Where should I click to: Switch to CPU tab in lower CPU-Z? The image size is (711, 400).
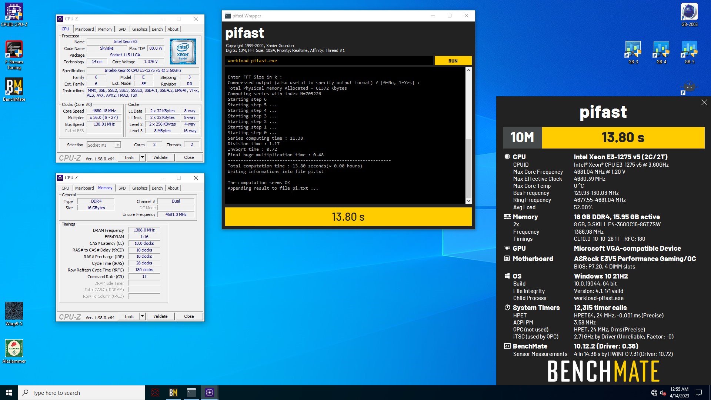[65, 188]
